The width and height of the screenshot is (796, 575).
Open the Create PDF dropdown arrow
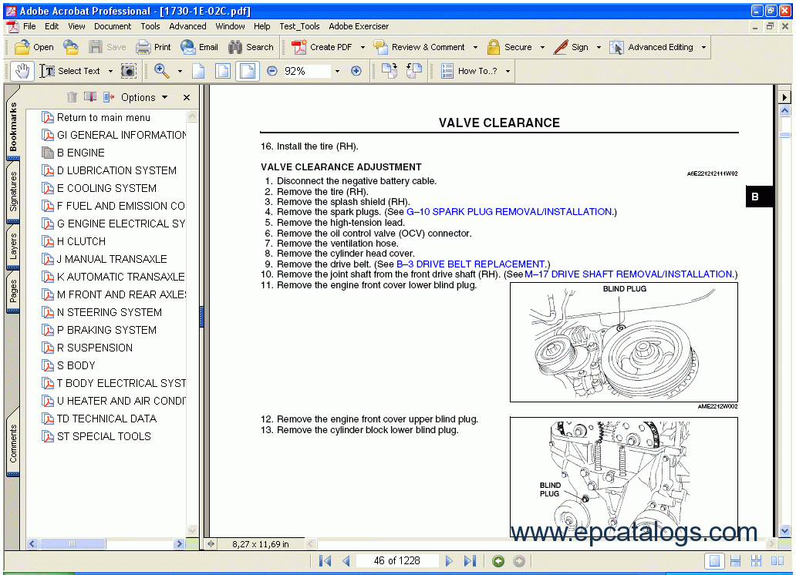(363, 47)
